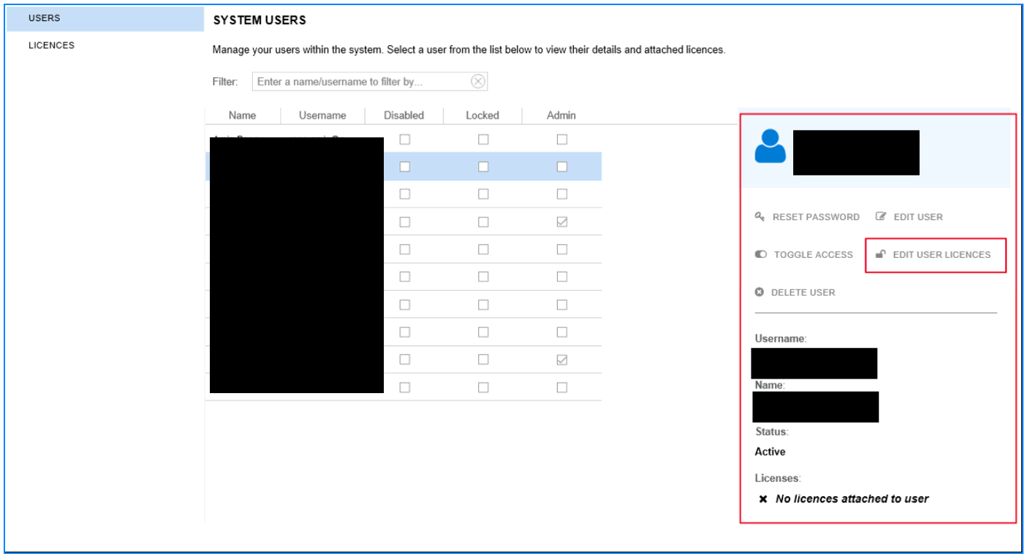
Task: Clear the filter using the X icon
Action: [478, 81]
